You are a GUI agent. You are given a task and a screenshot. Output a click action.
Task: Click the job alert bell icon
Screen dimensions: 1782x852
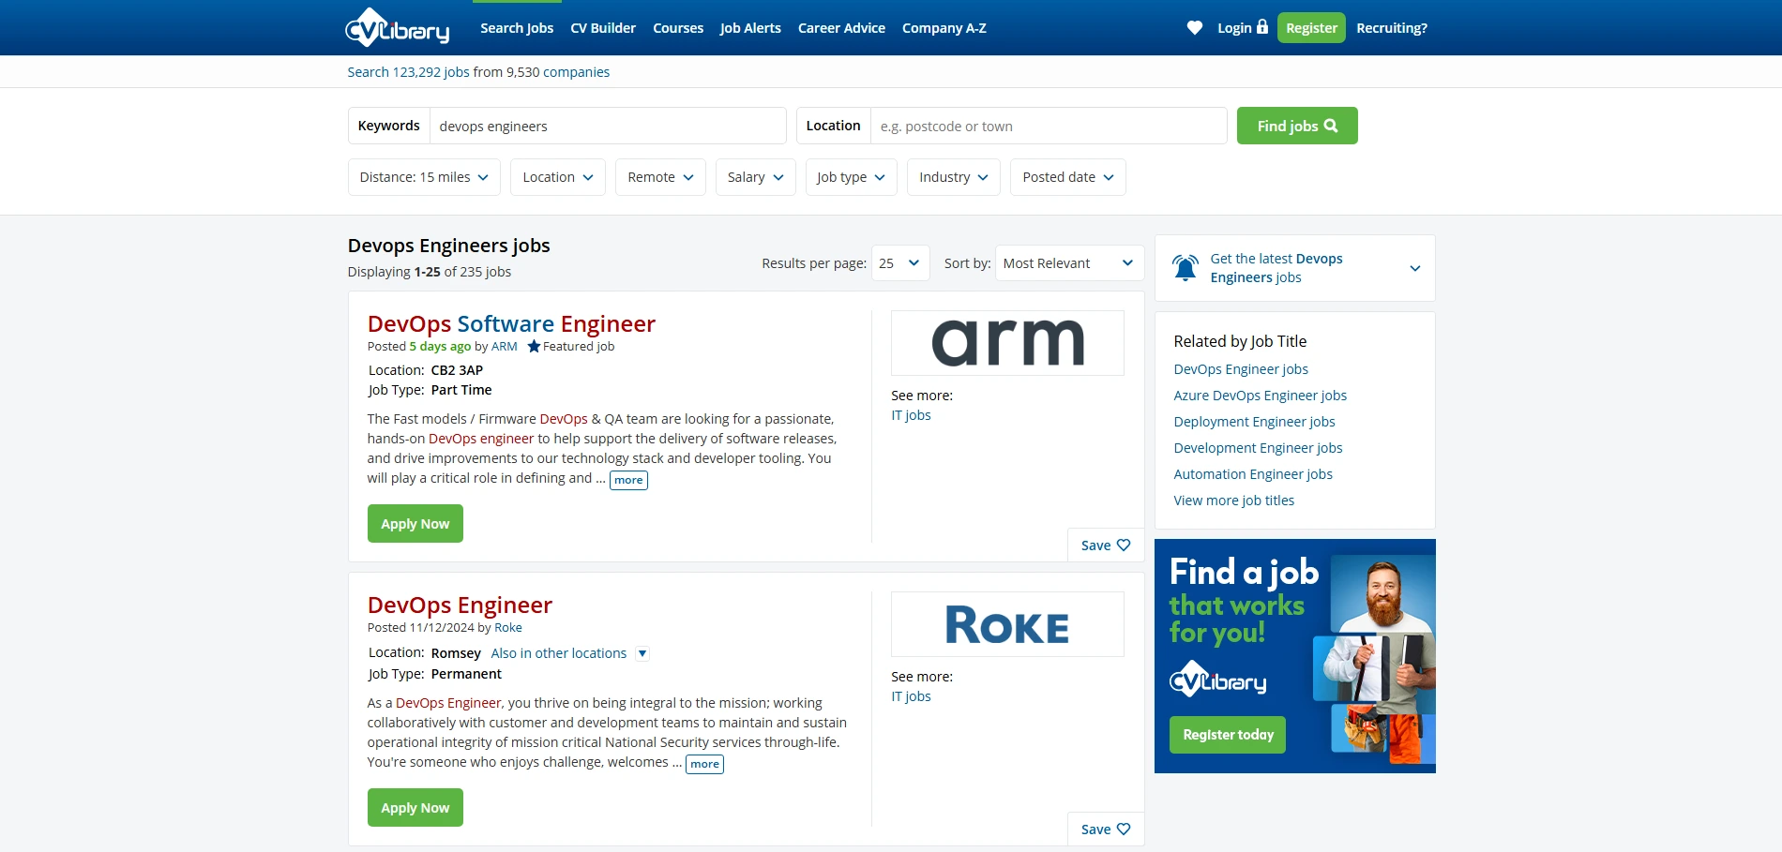(1185, 268)
